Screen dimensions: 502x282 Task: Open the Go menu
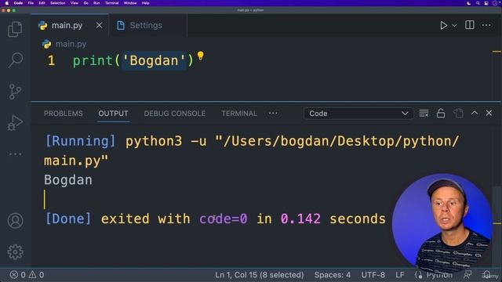tap(85, 3)
